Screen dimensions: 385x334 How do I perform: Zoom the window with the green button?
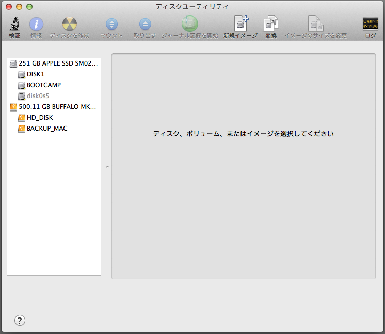(x=29, y=7)
